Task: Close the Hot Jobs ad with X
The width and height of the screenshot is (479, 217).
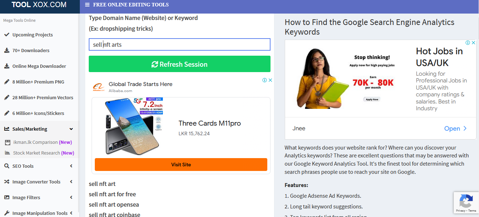Action: point(474,42)
